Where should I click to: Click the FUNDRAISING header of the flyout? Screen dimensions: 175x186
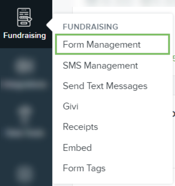tap(90, 27)
